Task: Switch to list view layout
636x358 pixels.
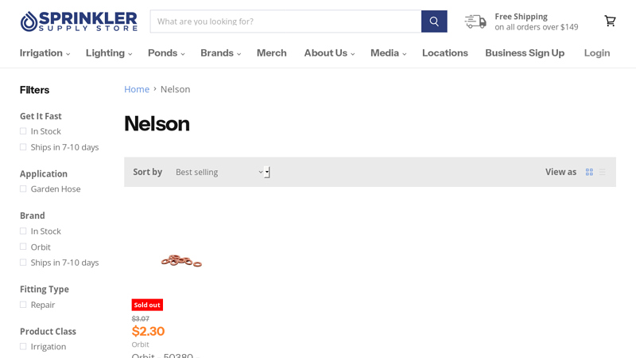Action: click(x=602, y=172)
